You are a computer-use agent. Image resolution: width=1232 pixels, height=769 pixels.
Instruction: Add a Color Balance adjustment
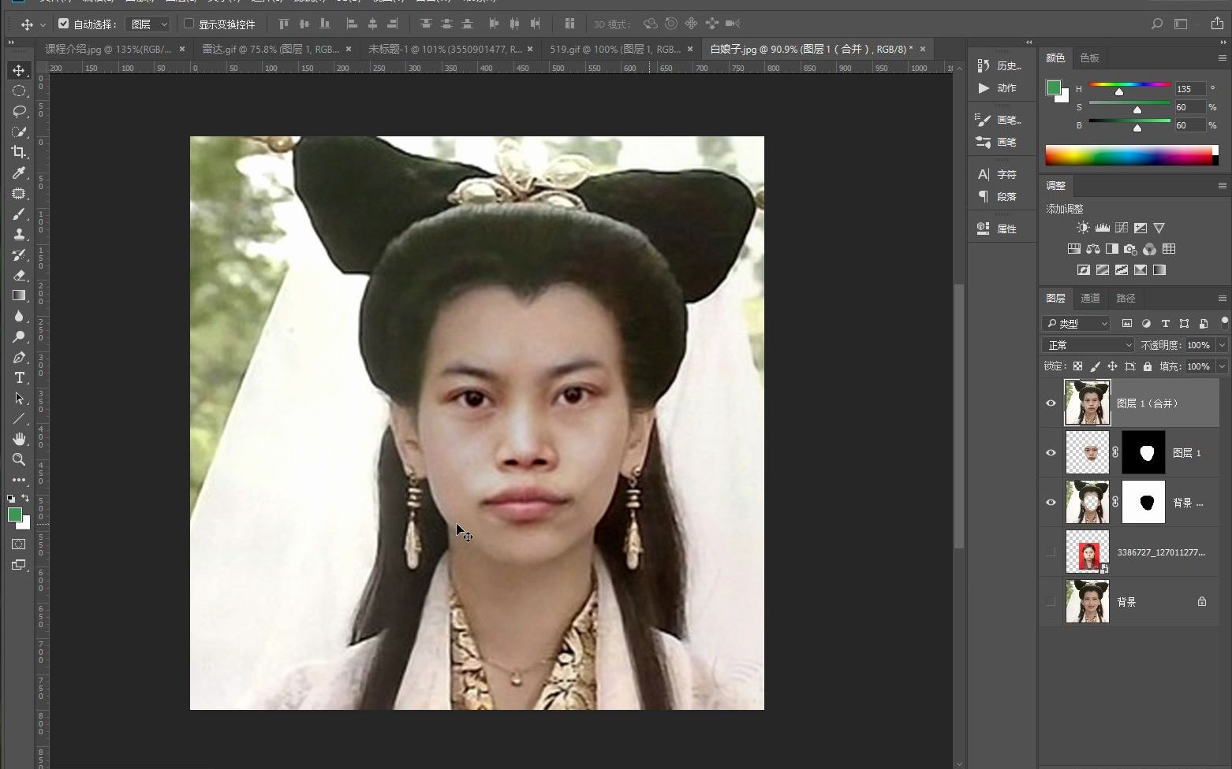pos(1092,249)
